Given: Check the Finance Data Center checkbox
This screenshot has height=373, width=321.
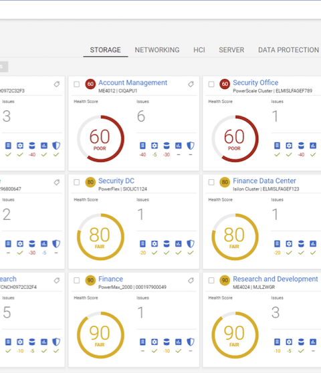Looking at the screenshot, I should pos(211,182).
